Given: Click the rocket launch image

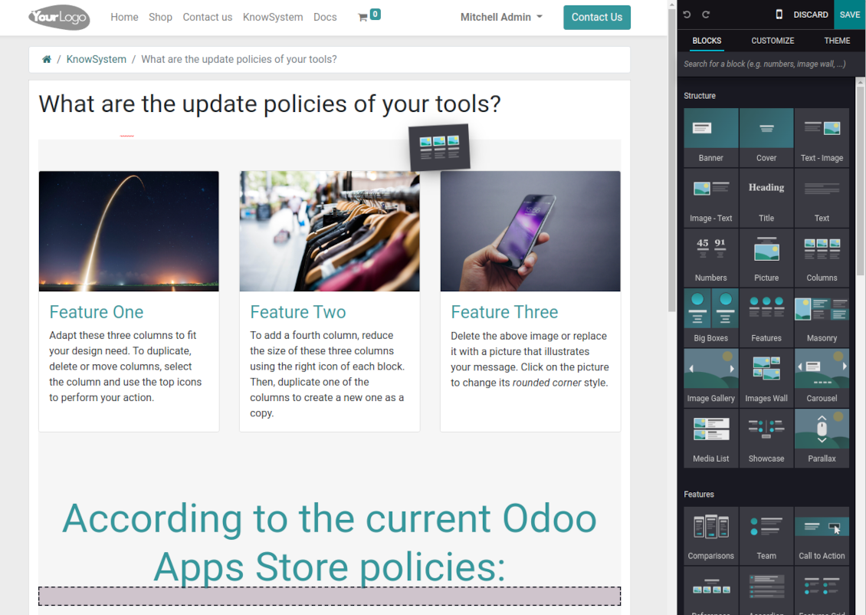Looking at the screenshot, I should coord(129,231).
